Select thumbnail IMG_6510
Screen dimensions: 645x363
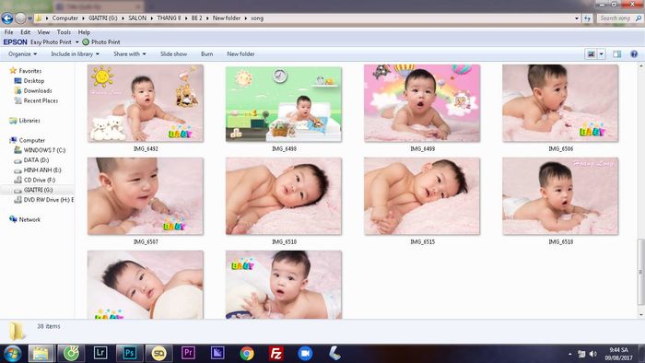pos(284,196)
